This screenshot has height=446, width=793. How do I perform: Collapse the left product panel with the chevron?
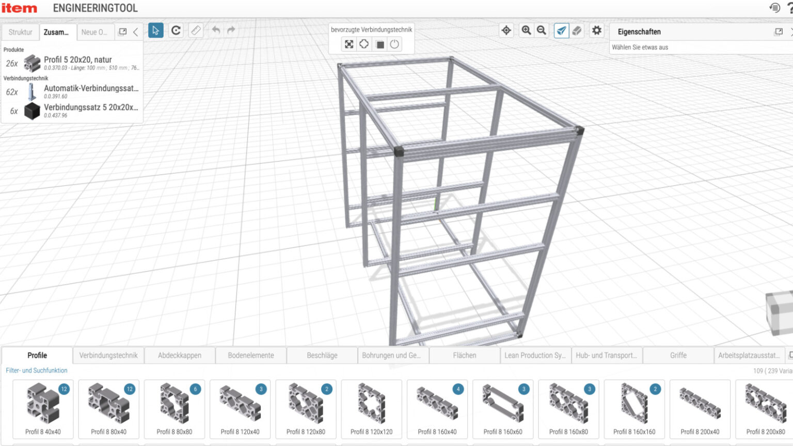[135, 31]
